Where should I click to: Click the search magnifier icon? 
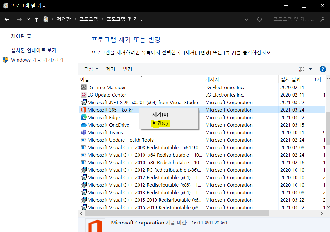(322, 19)
